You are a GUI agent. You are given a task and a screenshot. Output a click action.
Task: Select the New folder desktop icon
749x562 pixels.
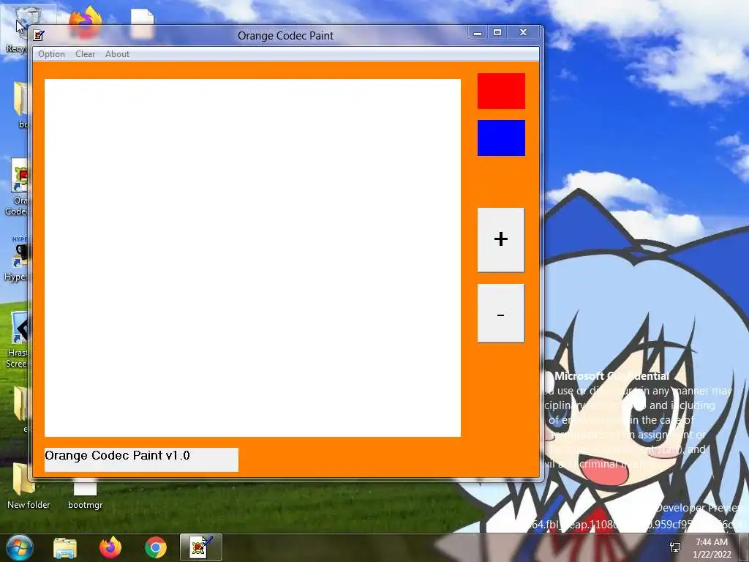click(29, 486)
